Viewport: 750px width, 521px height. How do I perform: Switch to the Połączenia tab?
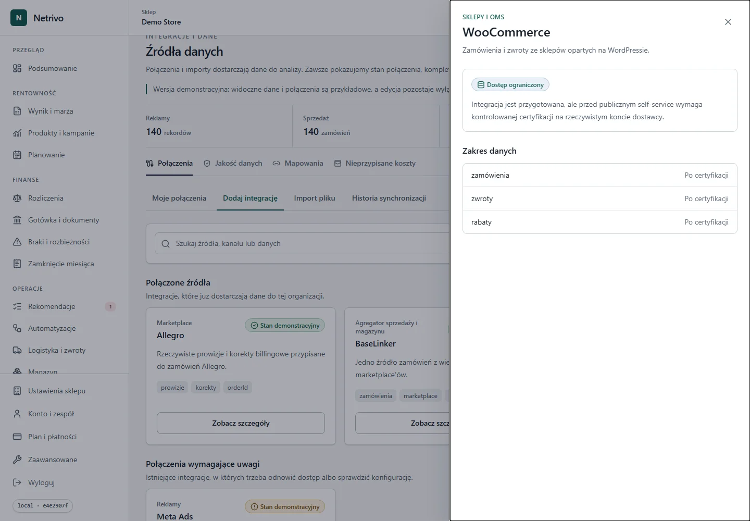tap(169, 163)
